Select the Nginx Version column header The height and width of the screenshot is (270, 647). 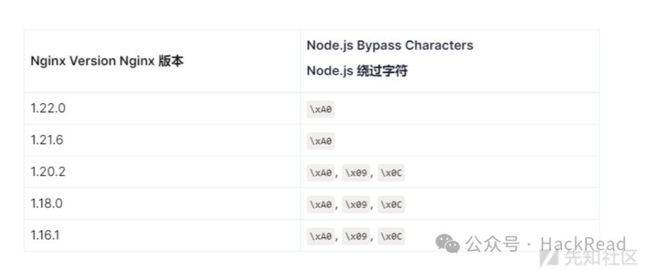pos(107,61)
